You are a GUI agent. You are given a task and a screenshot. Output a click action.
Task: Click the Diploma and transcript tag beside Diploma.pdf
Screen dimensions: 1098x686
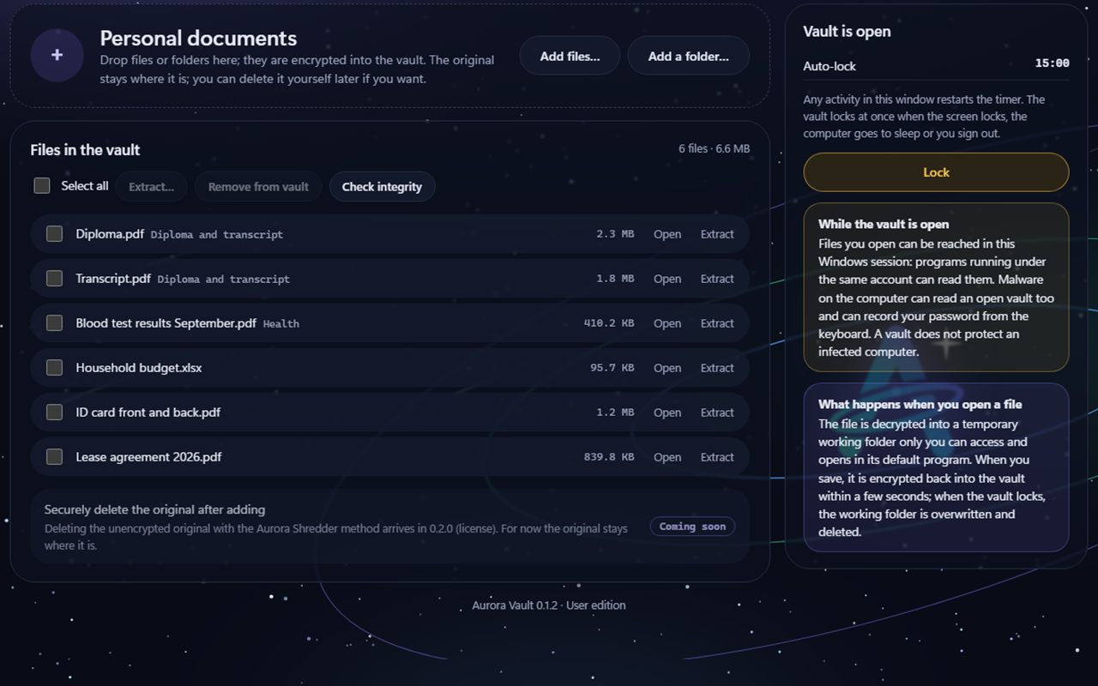tap(217, 235)
